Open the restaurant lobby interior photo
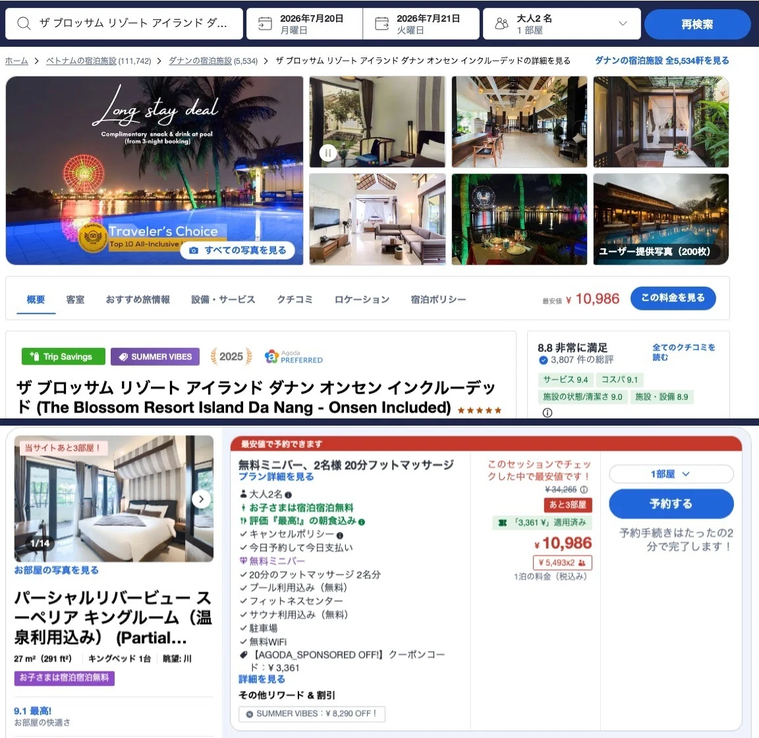The image size is (759, 738). coord(519,121)
